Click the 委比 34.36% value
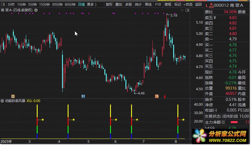Screen dimensions: 251x145 point(230,12)
